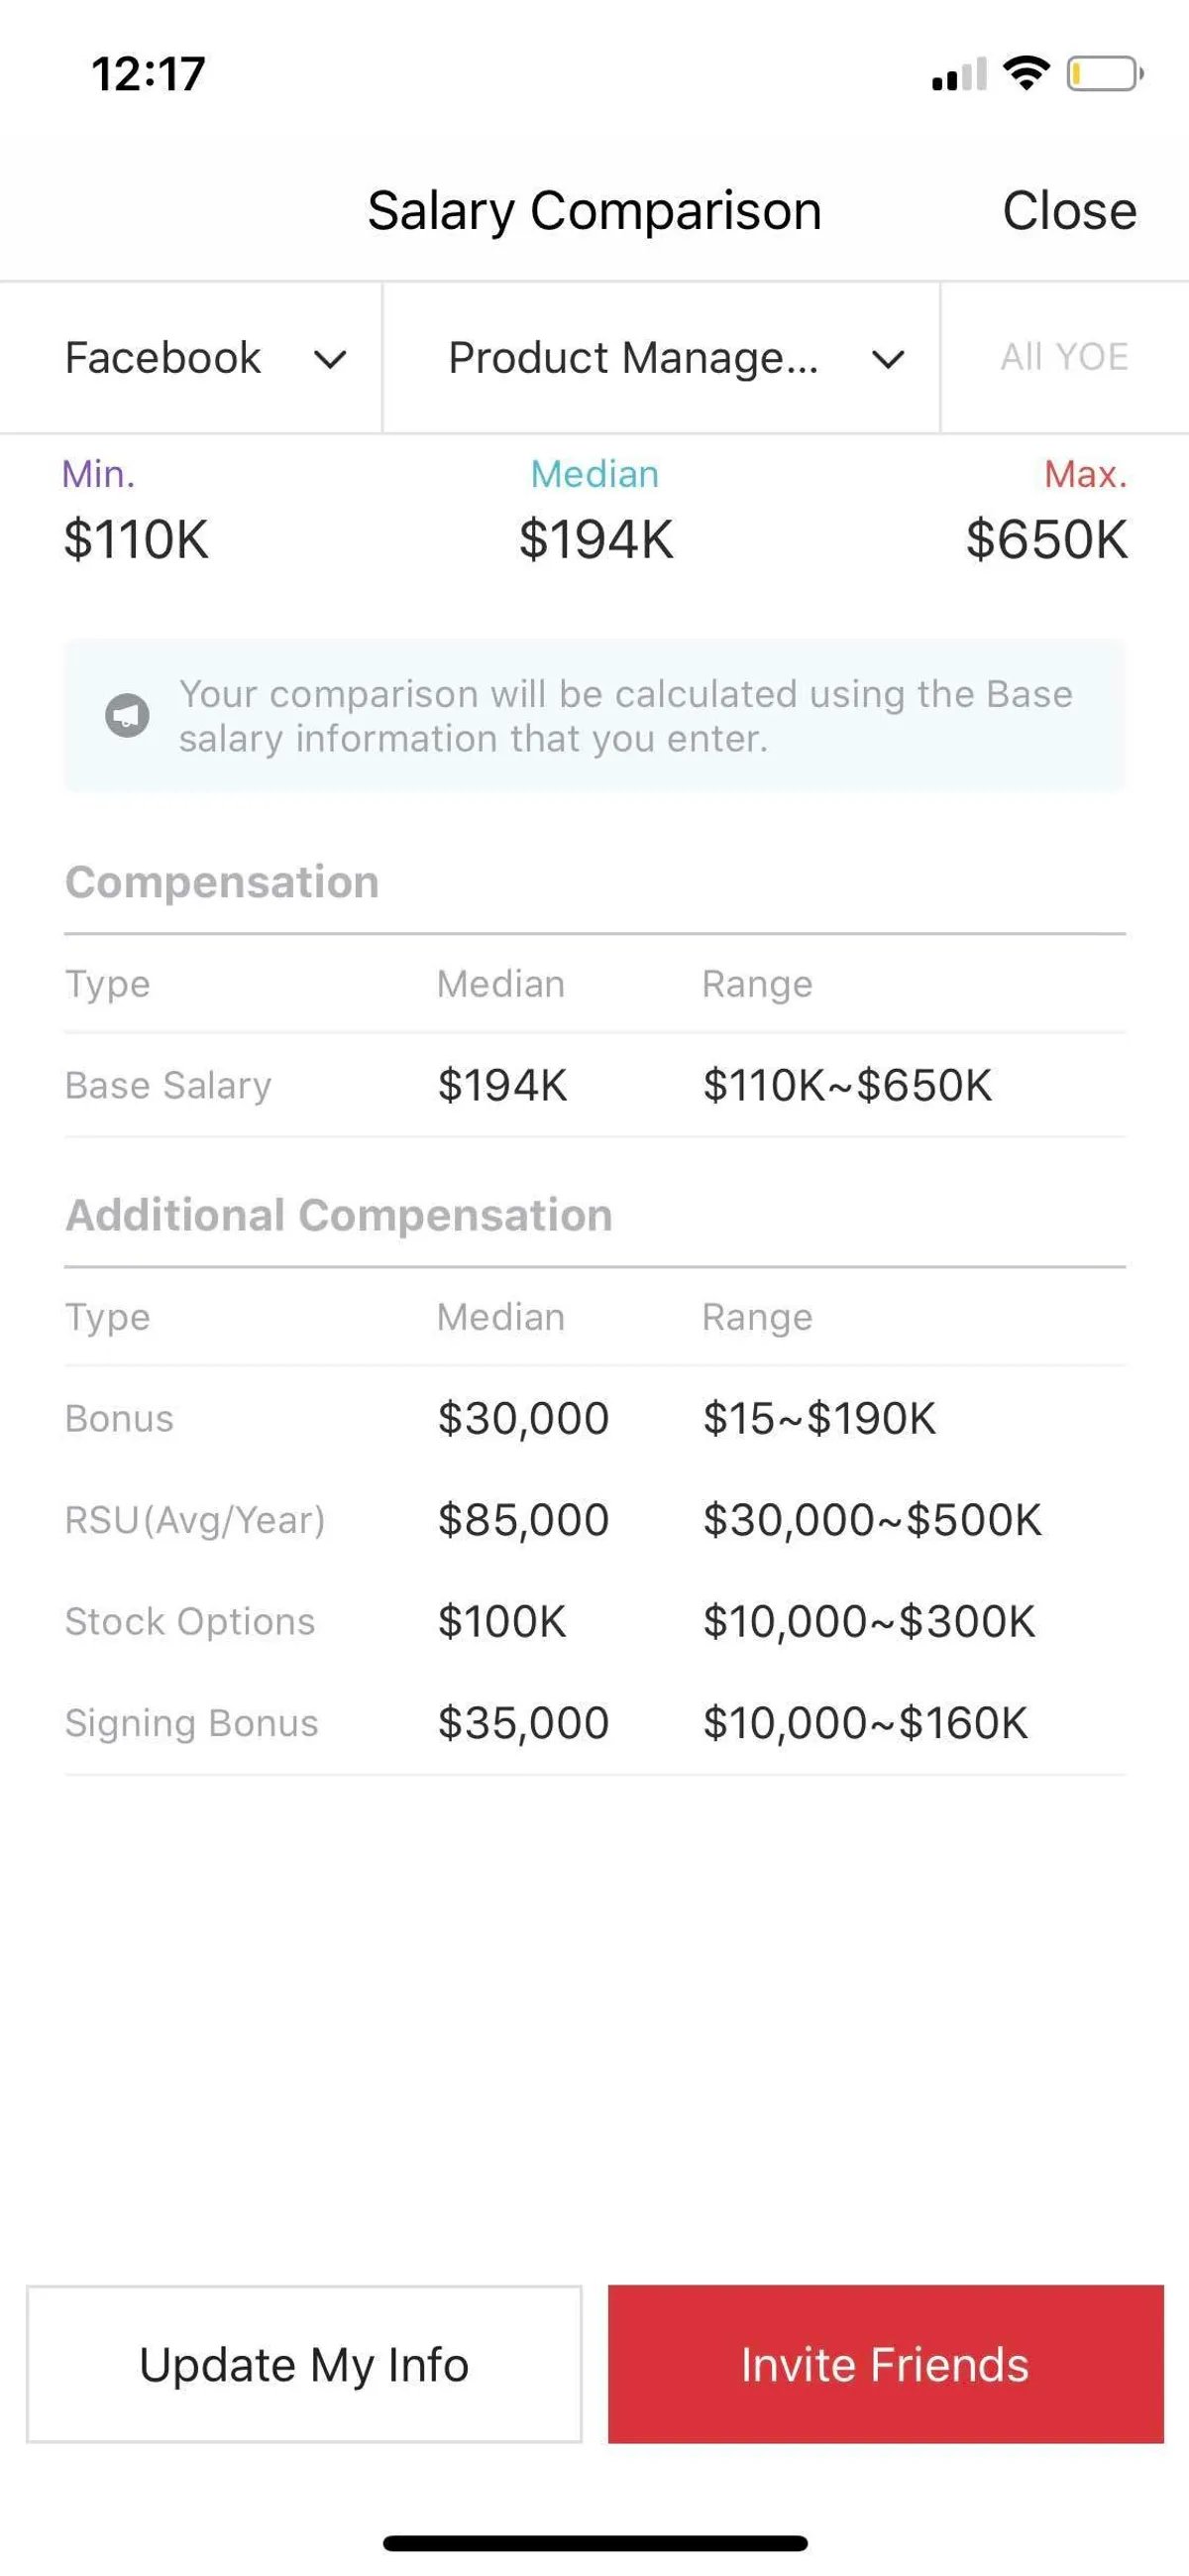Tap the Median $194K salary value
Image resolution: width=1189 pixels, height=2576 pixels.
[x=595, y=539]
